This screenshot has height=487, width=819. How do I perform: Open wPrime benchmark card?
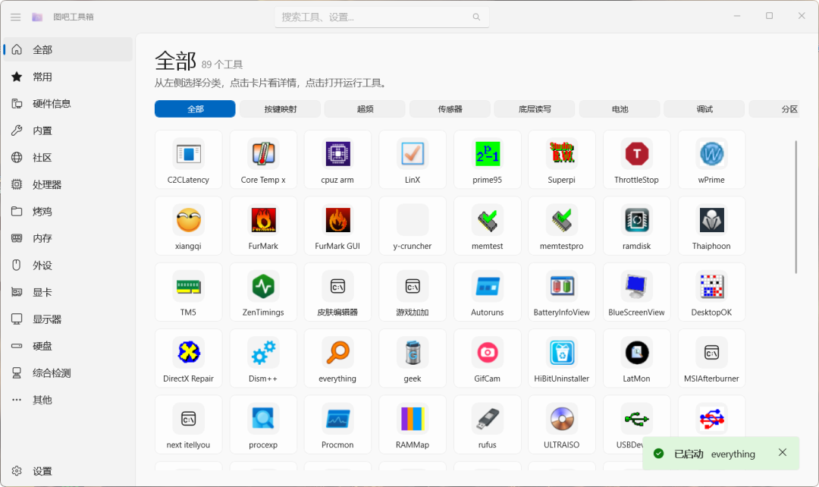click(x=711, y=159)
